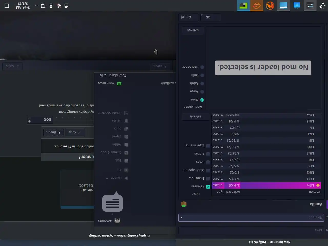Open the Vanilla tab in New Instance
328x246 pixels.
pyautogui.click(x=316, y=204)
